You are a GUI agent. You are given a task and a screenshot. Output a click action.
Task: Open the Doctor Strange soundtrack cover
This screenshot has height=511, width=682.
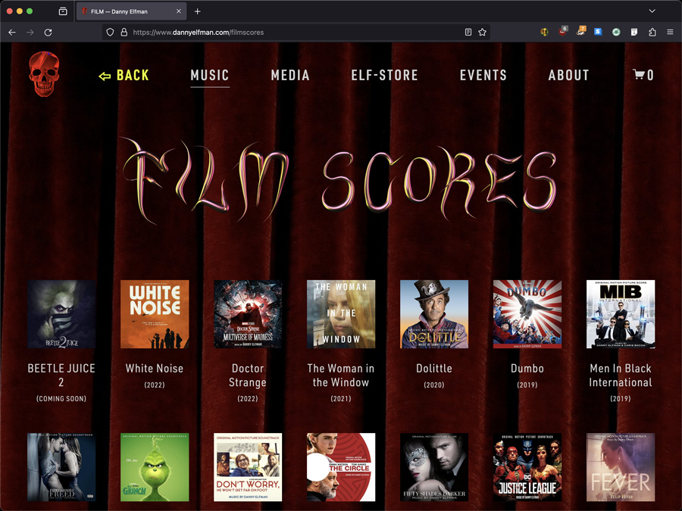click(248, 314)
